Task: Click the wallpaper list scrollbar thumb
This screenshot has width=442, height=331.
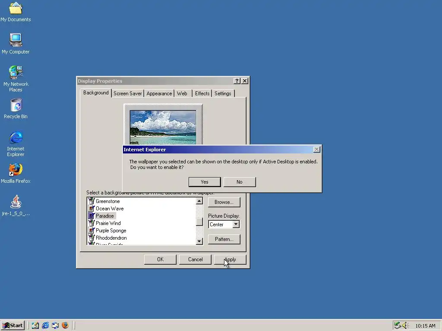Action: click(x=199, y=222)
